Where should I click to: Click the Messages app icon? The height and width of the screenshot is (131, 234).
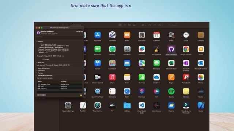tap(156, 63)
